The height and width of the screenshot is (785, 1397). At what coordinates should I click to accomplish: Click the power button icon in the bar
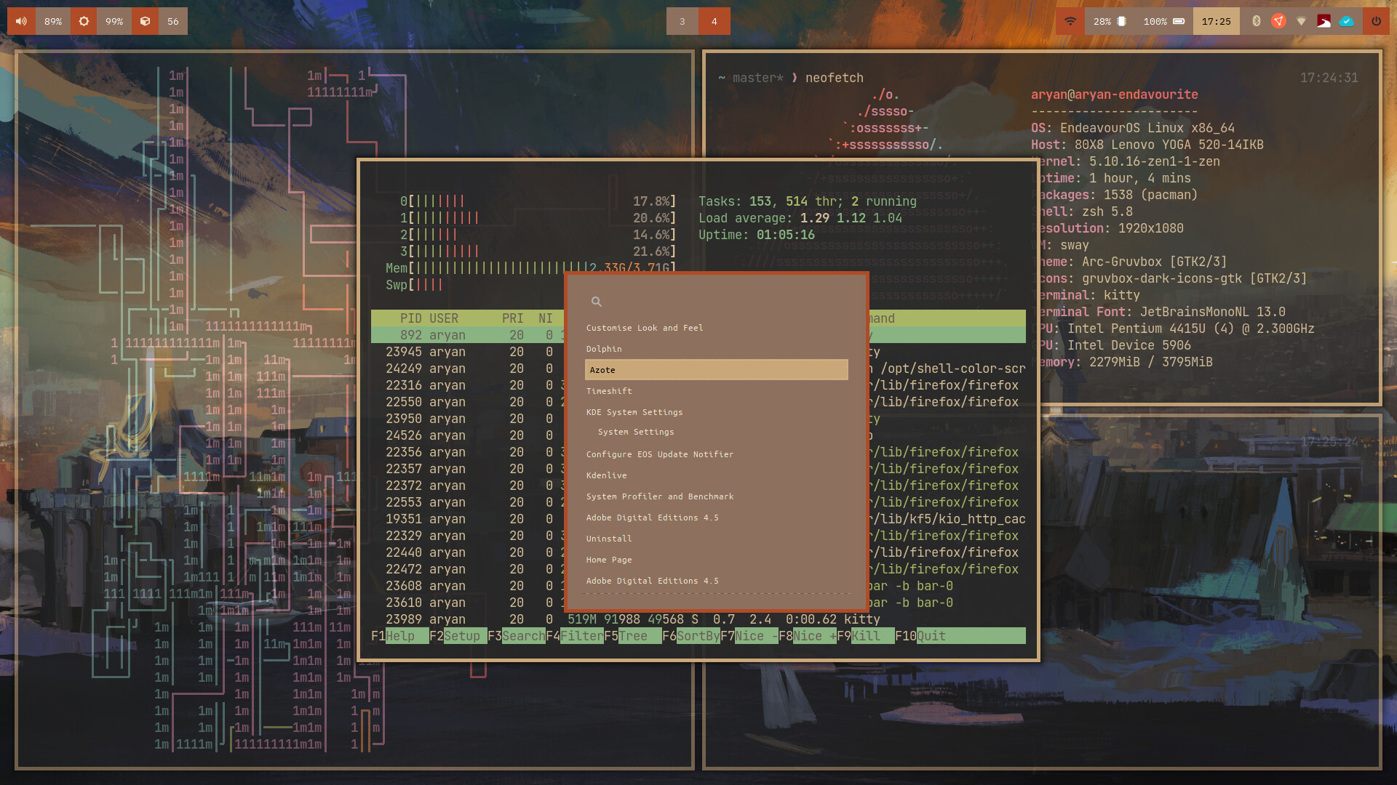coord(1376,21)
